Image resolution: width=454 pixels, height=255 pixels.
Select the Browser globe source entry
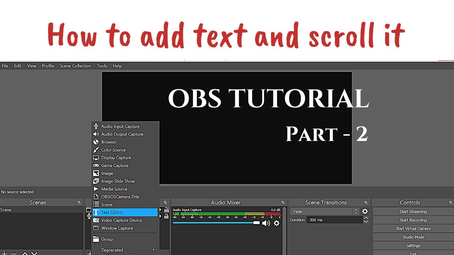(125, 142)
